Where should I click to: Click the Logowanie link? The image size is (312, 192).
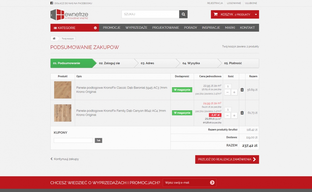click(234, 3)
